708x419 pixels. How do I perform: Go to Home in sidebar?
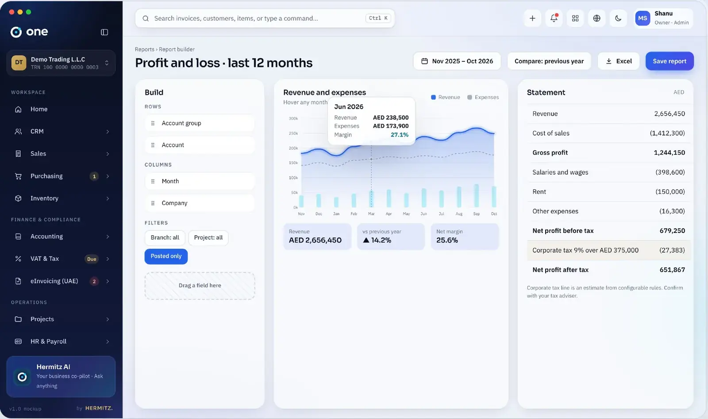click(61, 109)
